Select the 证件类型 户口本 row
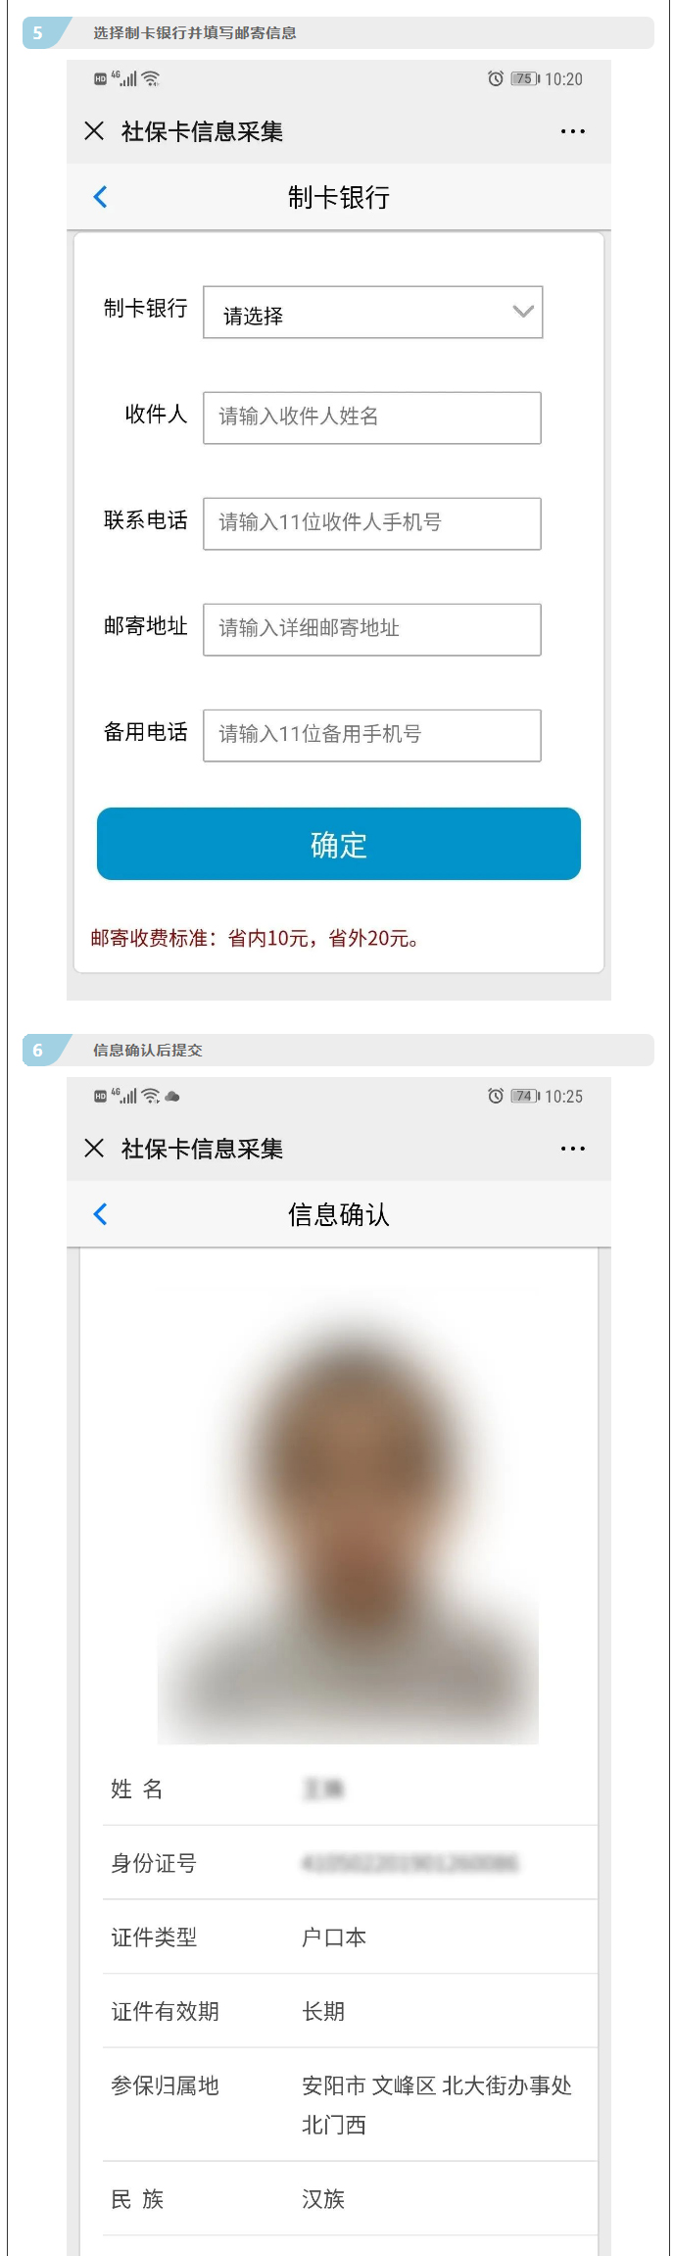This screenshot has height=2256, width=674. tap(351, 1937)
